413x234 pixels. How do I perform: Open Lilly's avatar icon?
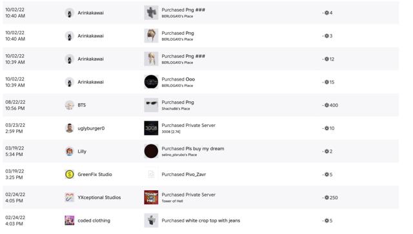click(70, 151)
